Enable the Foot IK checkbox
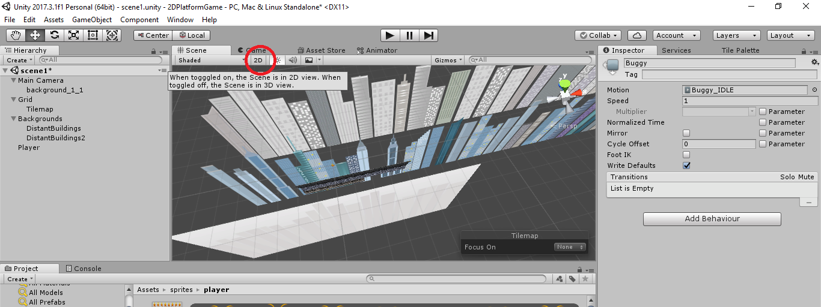Screen dimensions: 821x307 (x=686, y=155)
